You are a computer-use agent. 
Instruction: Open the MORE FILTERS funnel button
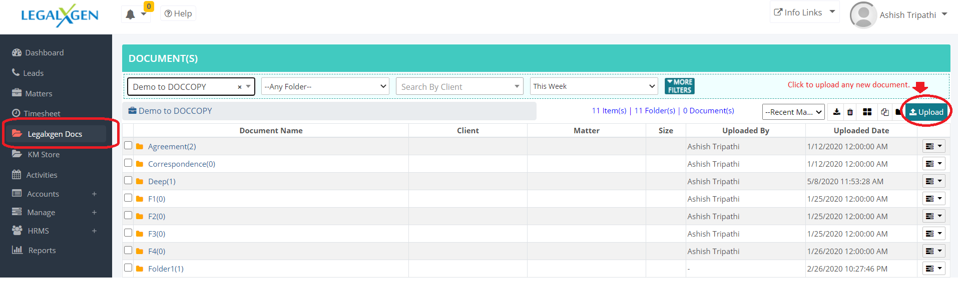point(679,86)
